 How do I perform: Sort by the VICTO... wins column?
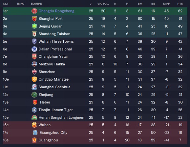click(103, 4)
